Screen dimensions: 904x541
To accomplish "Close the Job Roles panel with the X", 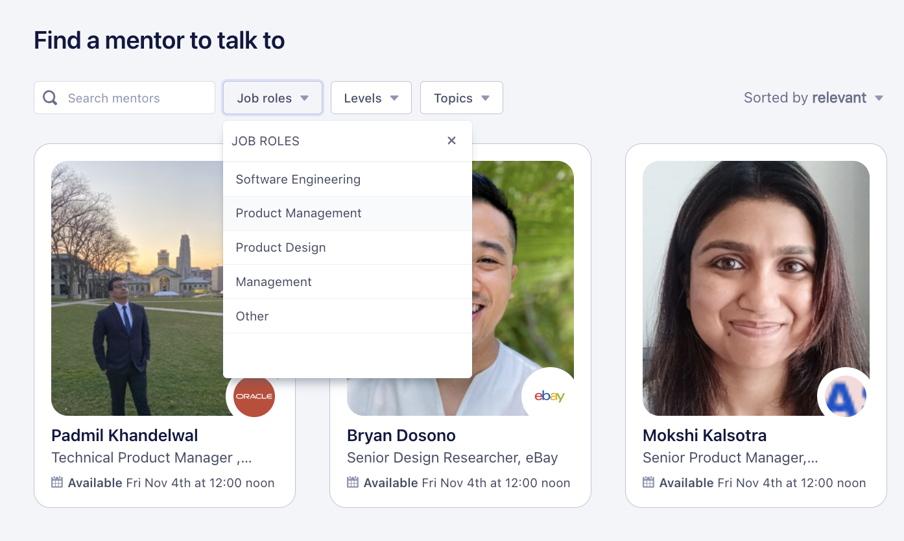I will (x=451, y=140).
